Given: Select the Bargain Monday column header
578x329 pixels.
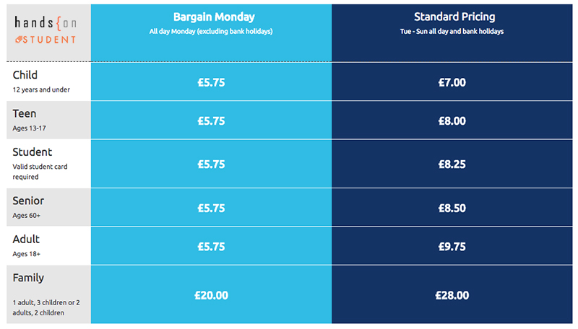Looking at the screenshot, I should pos(214,17).
